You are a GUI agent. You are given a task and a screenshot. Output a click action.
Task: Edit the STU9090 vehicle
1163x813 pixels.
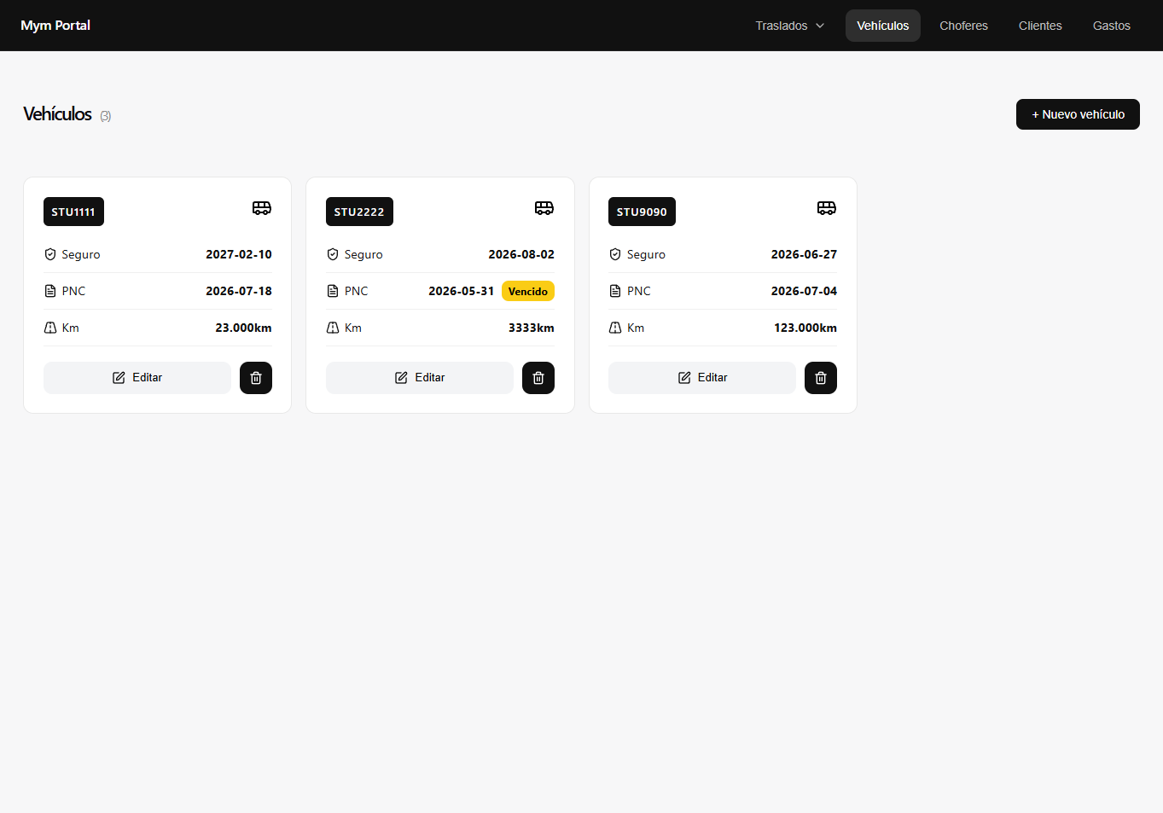[702, 378]
